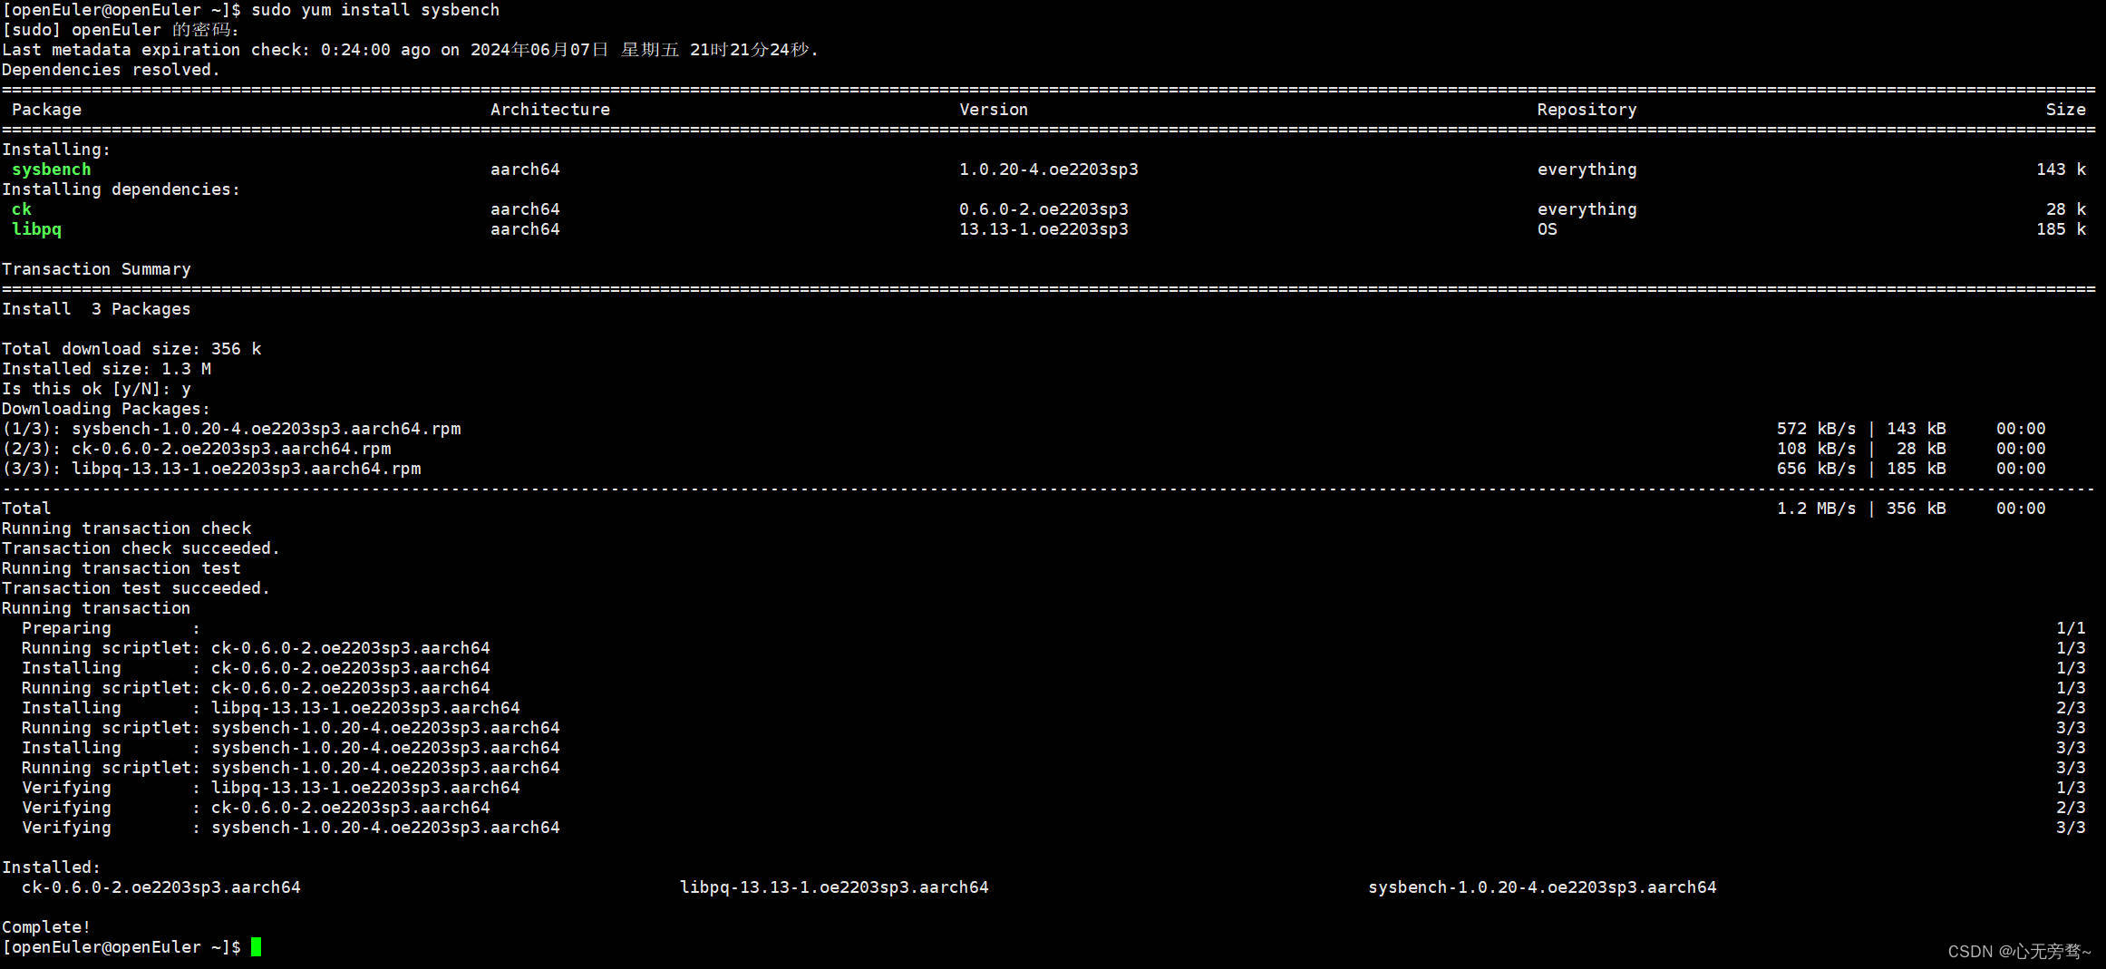
Task: Click download line '(2/3): ck-0.6.0-2.oe2203sp3.aarch64.rpm'
Action: (x=197, y=449)
